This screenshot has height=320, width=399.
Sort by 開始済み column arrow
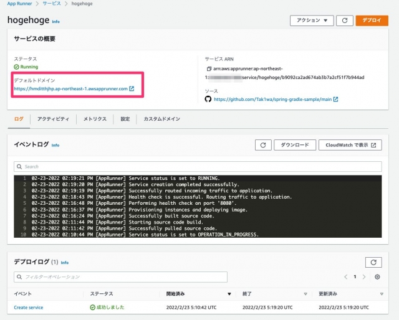(229, 294)
